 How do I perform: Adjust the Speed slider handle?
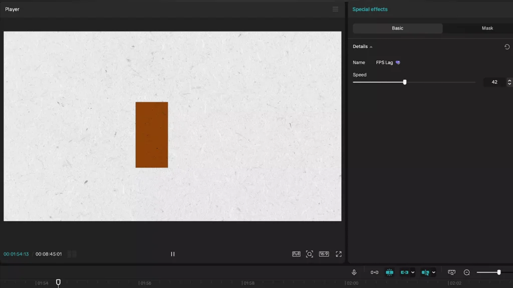tap(404, 81)
